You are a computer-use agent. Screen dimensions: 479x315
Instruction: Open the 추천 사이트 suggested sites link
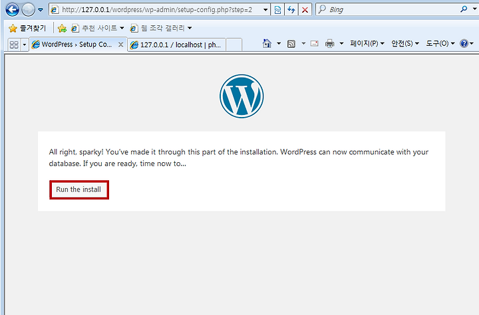coord(97,29)
